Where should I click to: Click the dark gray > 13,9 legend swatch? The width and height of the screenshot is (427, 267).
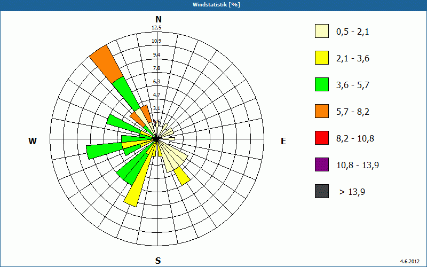pos(322,191)
